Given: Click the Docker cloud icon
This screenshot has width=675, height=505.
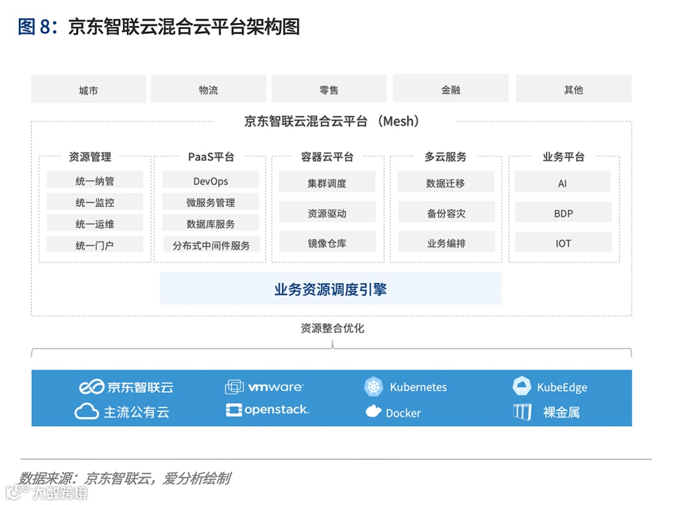Looking at the screenshot, I should [373, 411].
